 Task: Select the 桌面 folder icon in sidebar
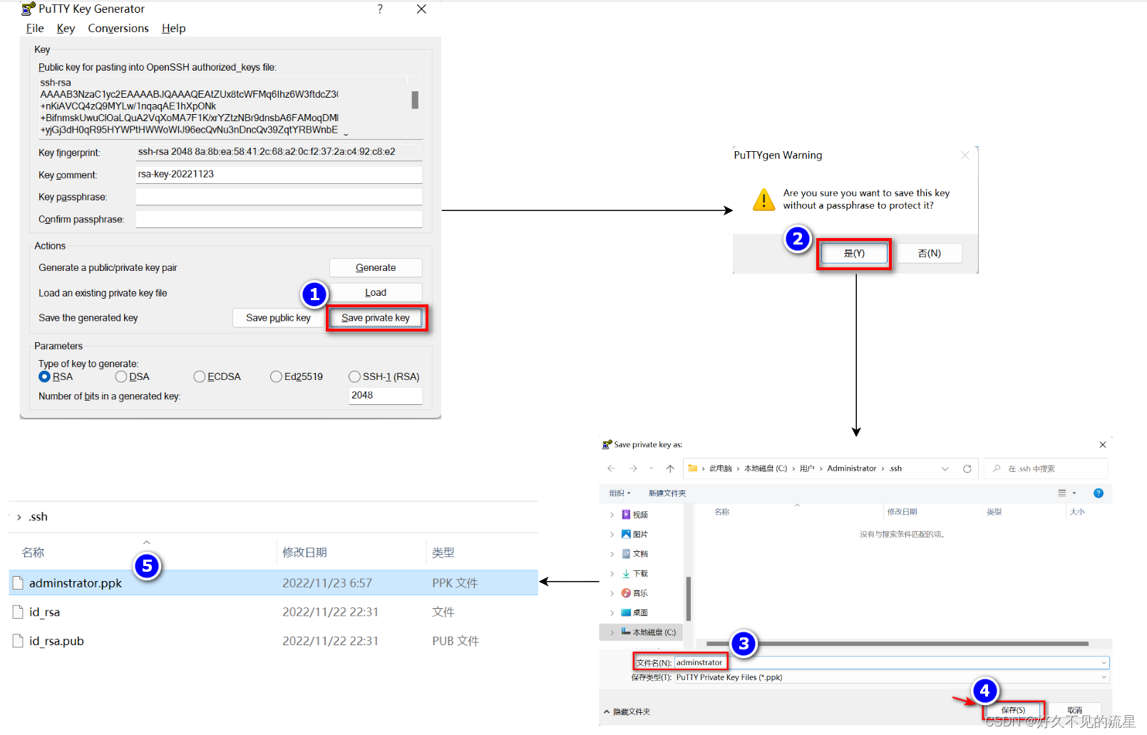point(626,612)
